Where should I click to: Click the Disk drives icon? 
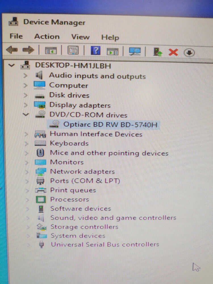pyautogui.click(x=40, y=97)
